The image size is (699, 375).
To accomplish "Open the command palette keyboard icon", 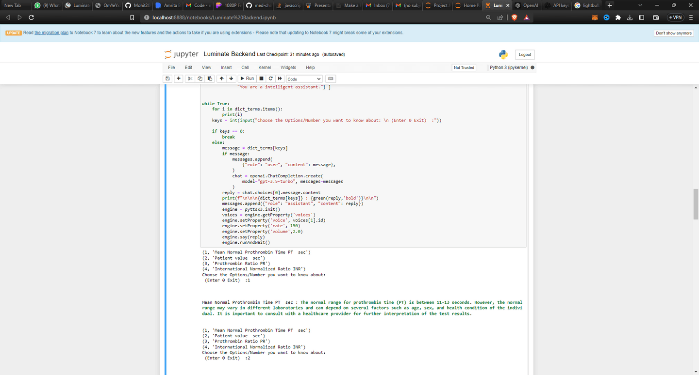I will tap(331, 78).
